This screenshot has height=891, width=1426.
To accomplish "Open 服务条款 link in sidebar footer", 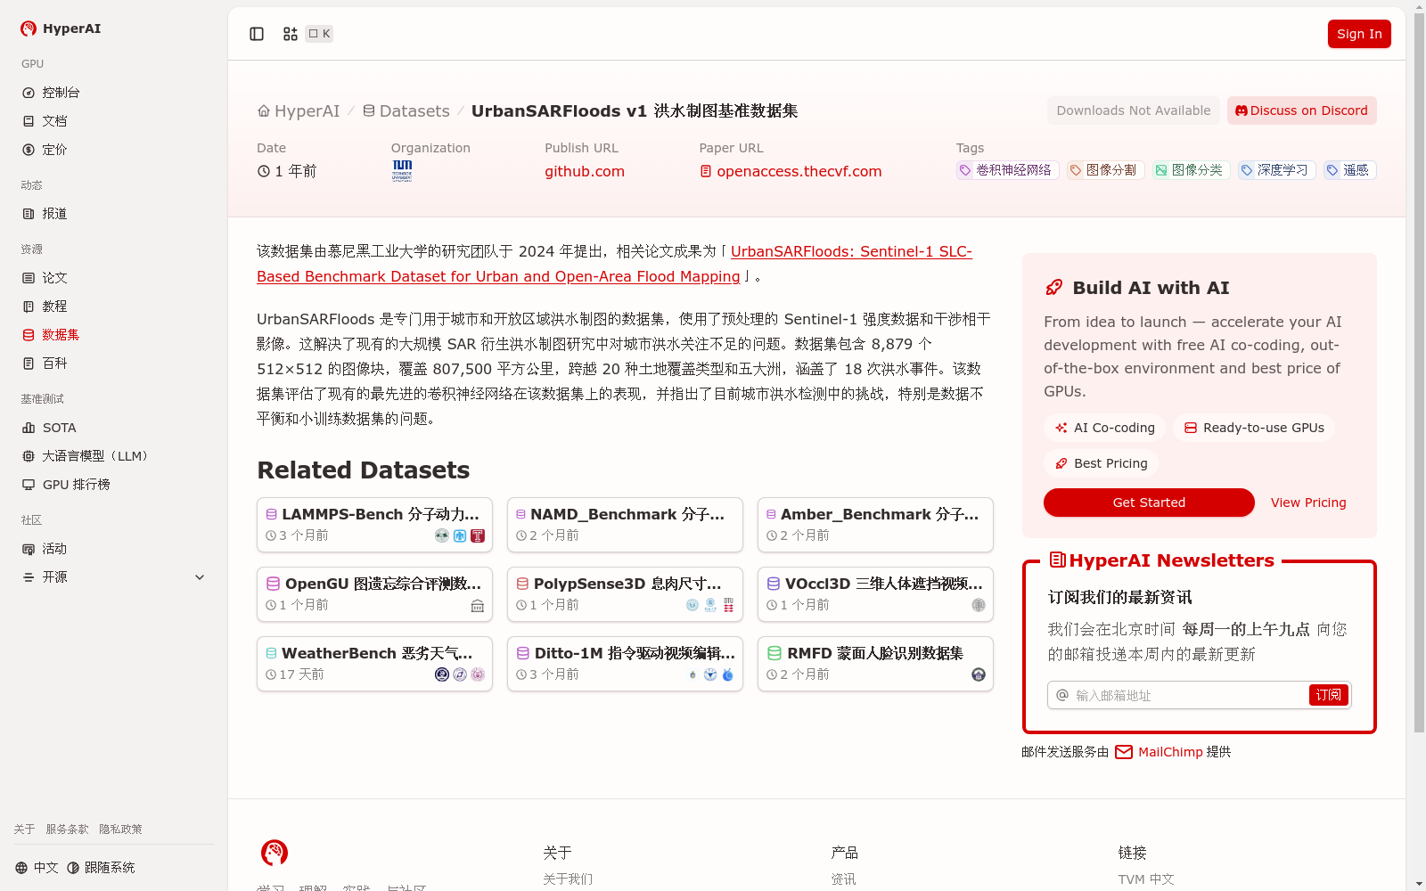I will click(68, 830).
